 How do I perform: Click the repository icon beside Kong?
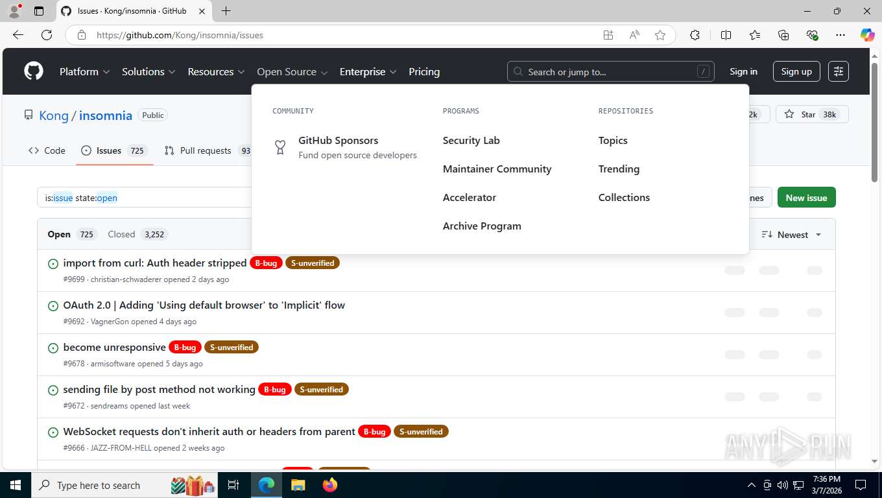[x=29, y=115]
